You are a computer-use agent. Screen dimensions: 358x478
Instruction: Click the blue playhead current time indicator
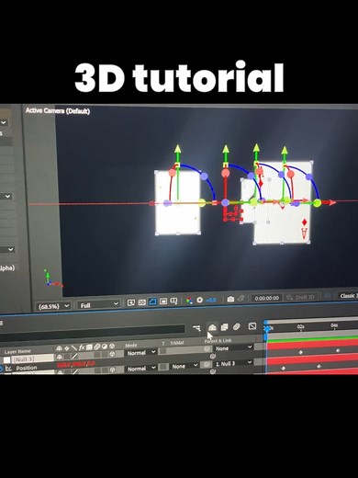coord(267,329)
